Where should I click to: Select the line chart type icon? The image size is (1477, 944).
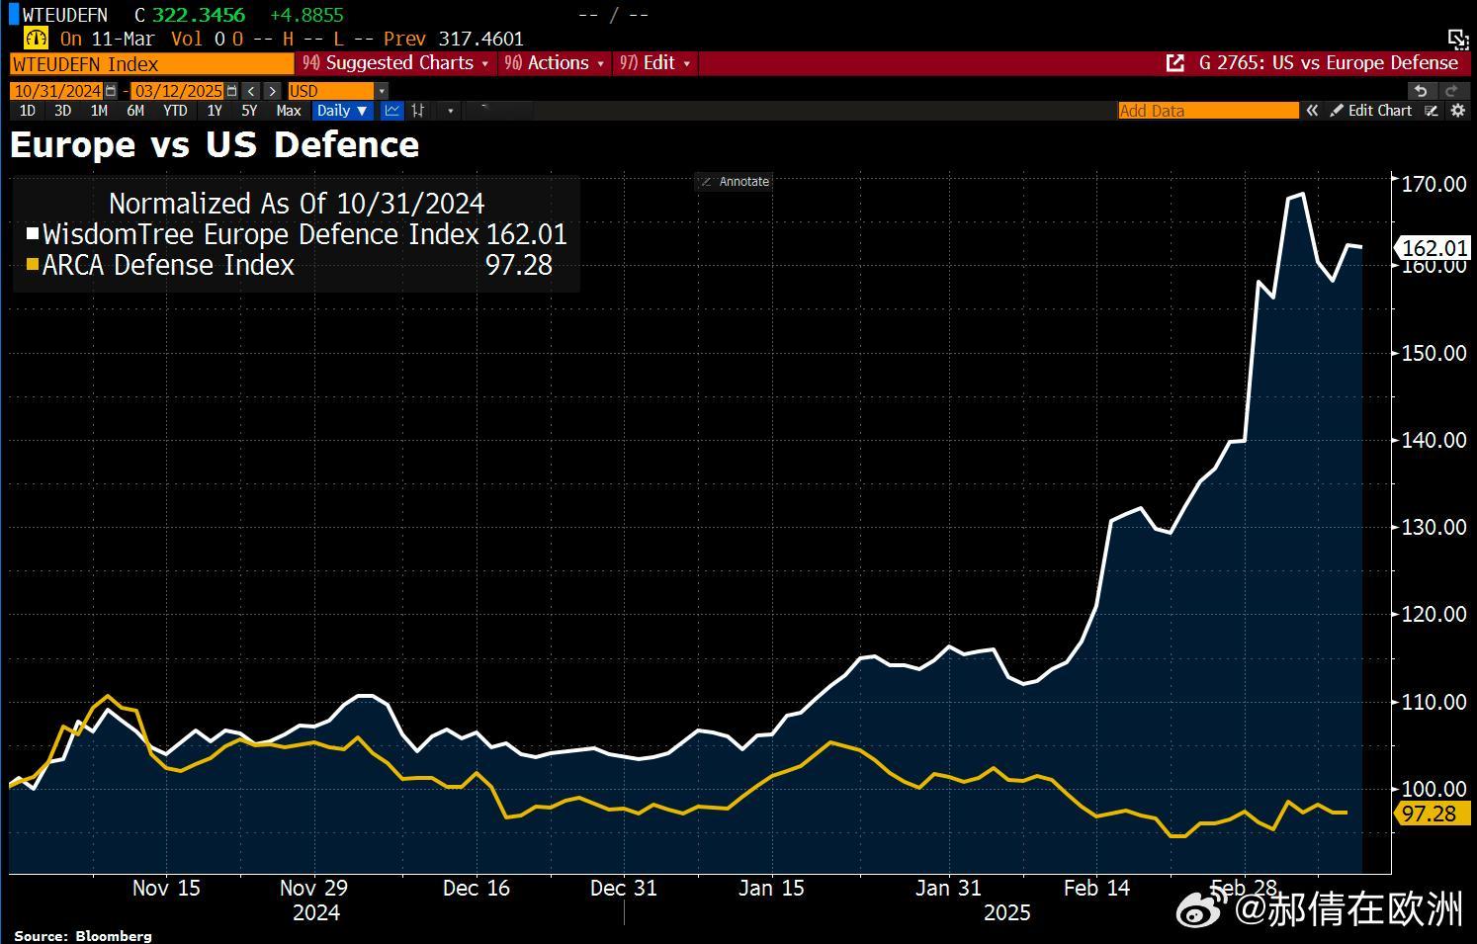pos(392,111)
